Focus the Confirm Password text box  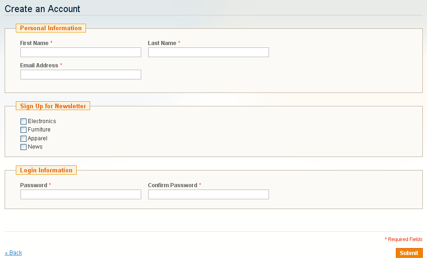208,195
